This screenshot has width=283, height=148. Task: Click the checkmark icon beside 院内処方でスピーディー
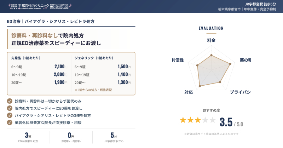coord(10,108)
